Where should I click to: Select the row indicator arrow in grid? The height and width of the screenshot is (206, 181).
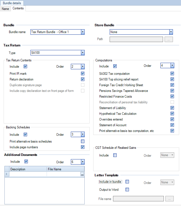pyautogui.click(x=7, y=174)
